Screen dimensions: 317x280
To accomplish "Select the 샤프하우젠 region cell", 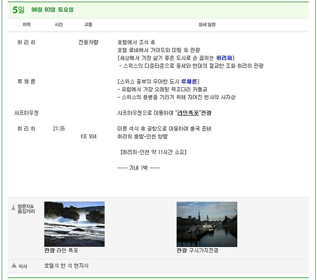I will coord(26,113).
